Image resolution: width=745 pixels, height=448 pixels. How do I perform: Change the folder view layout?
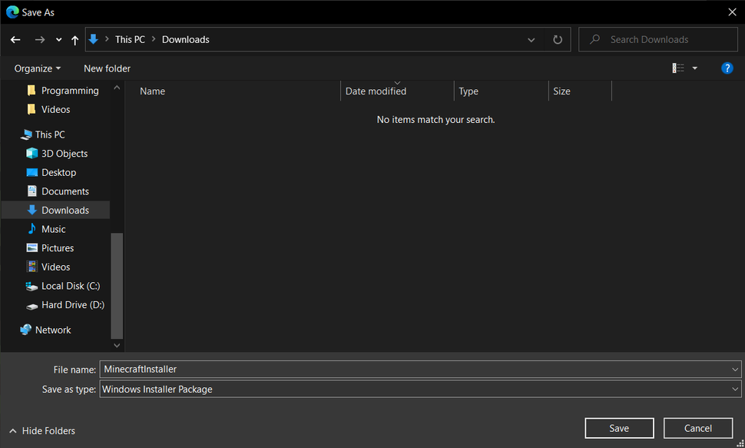pyautogui.click(x=677, y=68)
